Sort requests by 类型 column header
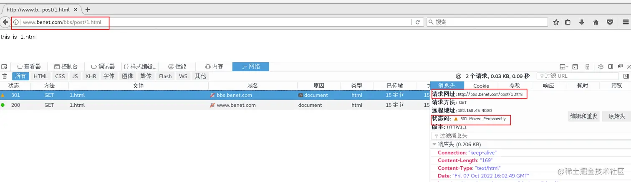 pyautogui.click(x=356, y=86)
